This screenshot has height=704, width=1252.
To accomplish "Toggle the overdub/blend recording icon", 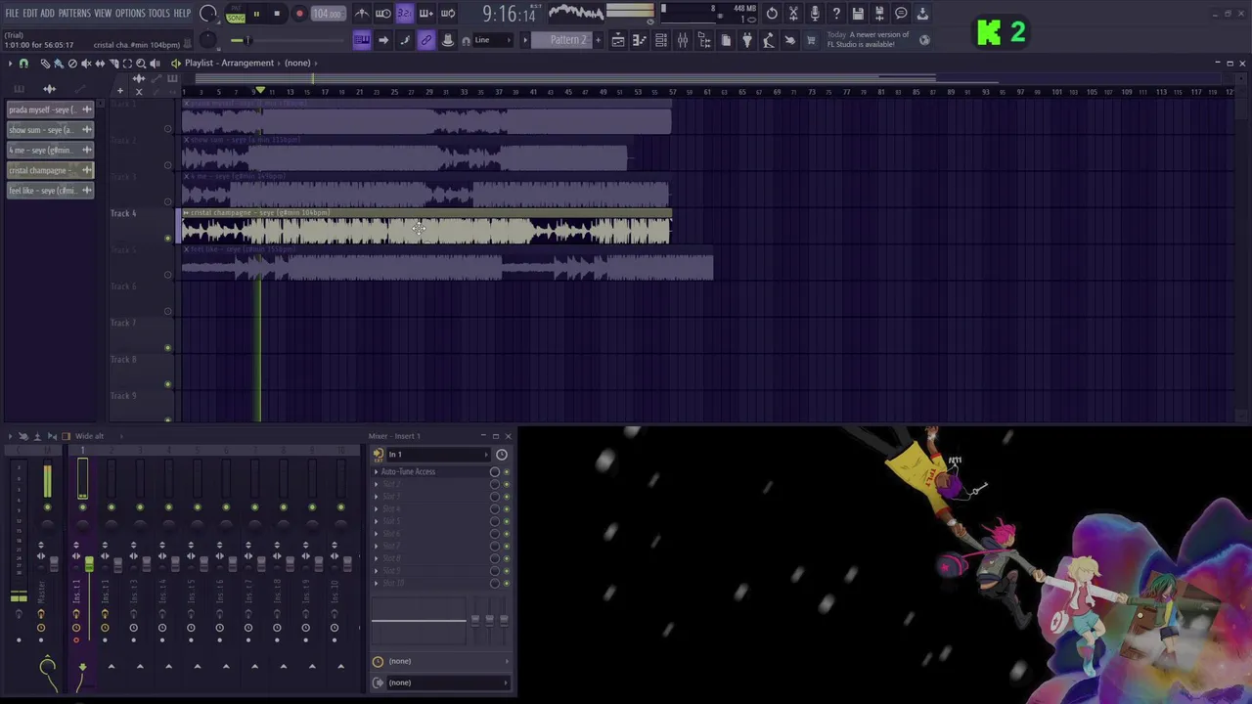I will click(x=425, y=14).
